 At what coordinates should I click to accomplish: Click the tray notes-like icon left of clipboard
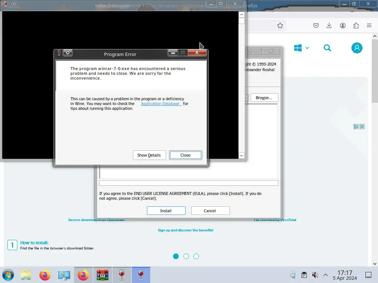[293, 275]
